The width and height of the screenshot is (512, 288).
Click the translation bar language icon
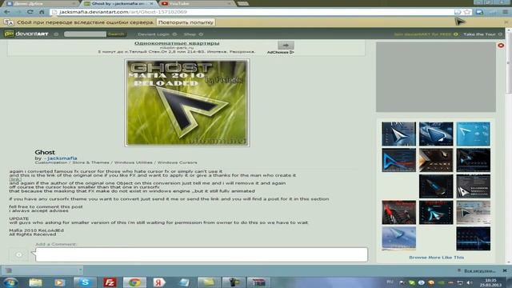[x=9, y=22]
